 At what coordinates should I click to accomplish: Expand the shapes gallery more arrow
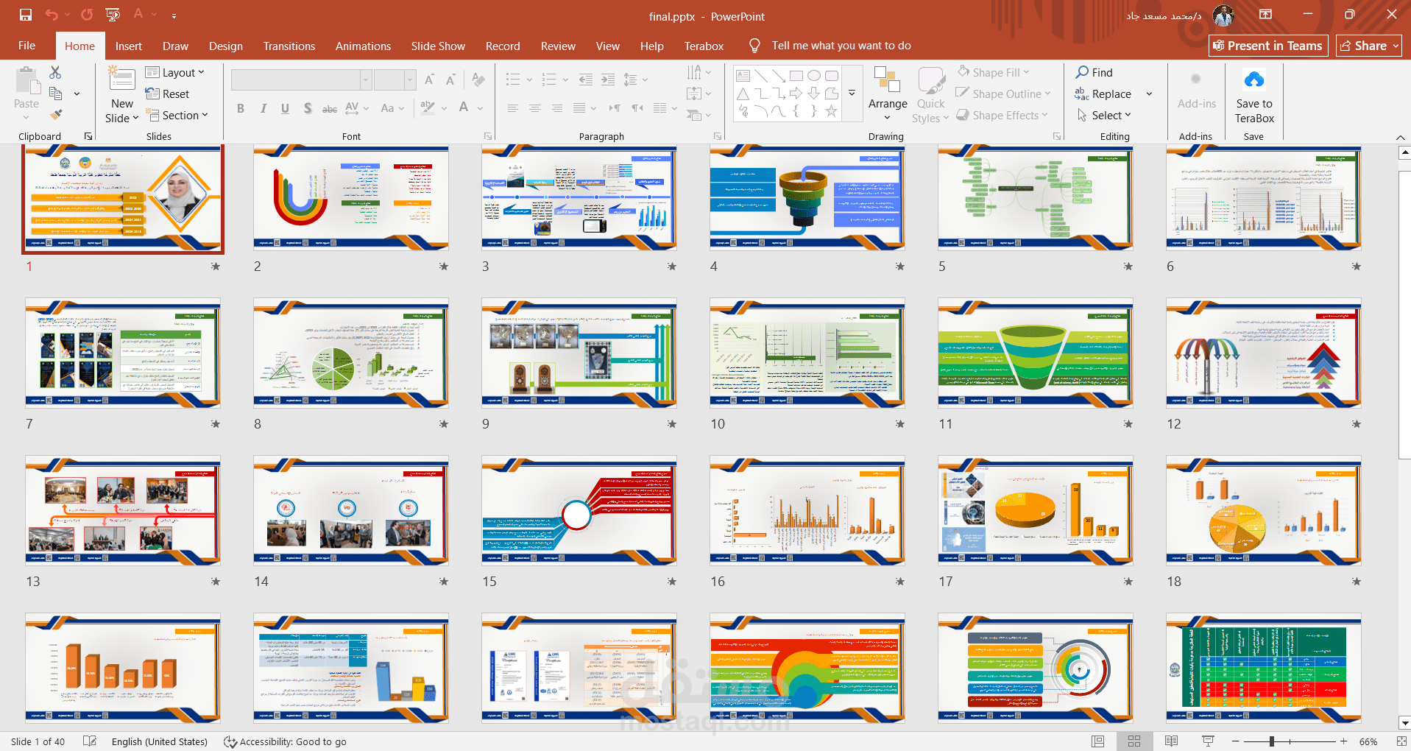(852, 93)
